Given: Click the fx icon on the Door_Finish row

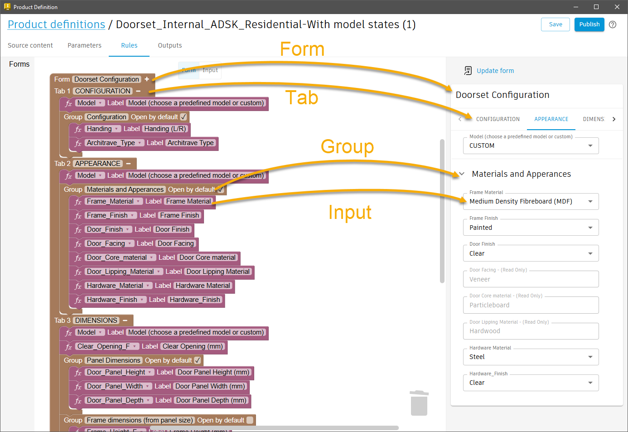Looking at the screenshot, I should pyautogui.click(x=78, y=230).
